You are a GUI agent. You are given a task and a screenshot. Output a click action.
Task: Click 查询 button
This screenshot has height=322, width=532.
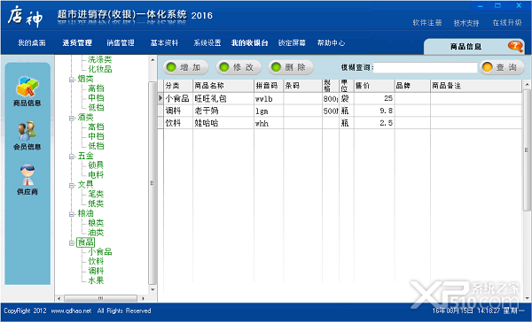tap(502, 67)
